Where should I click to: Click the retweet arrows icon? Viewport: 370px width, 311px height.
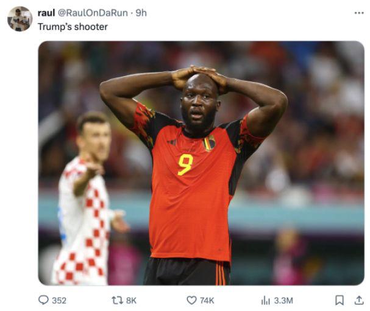click(x=117, y=300)
